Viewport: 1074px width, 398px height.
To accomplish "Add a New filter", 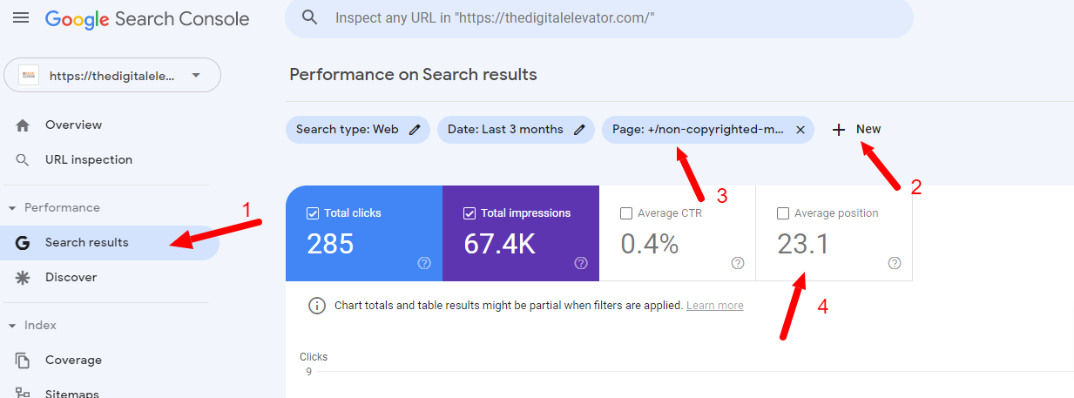I will tap(856, 130).
